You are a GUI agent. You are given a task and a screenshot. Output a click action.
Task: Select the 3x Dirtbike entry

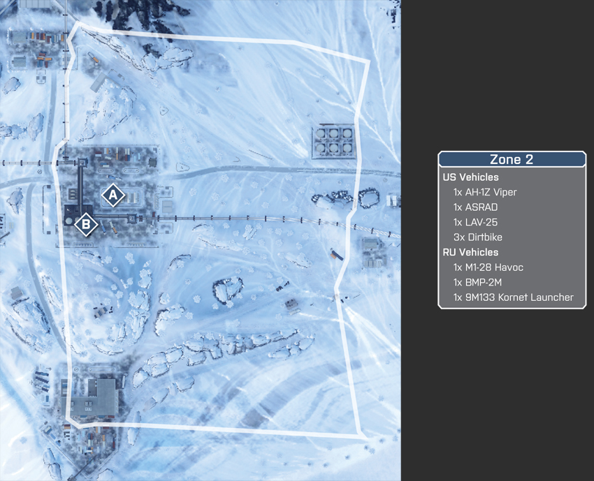tap(478, 237)
